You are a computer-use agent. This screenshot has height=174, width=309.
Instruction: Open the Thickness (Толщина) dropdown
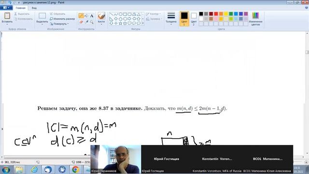coord(171,18)
